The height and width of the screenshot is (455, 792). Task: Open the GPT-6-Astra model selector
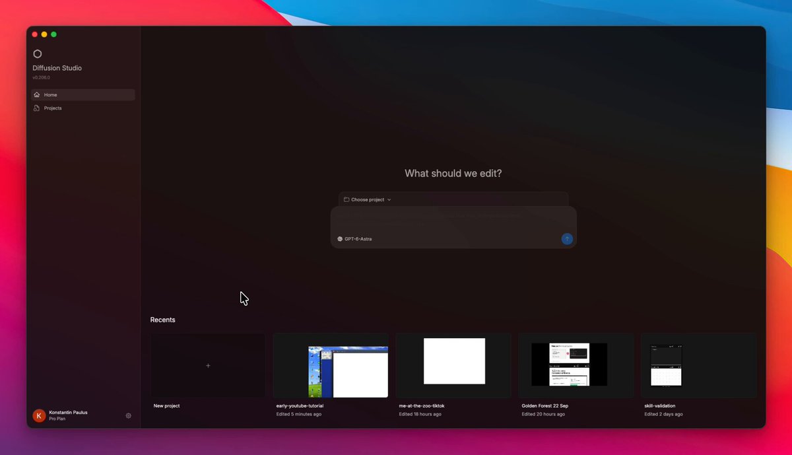pos(354,239)
